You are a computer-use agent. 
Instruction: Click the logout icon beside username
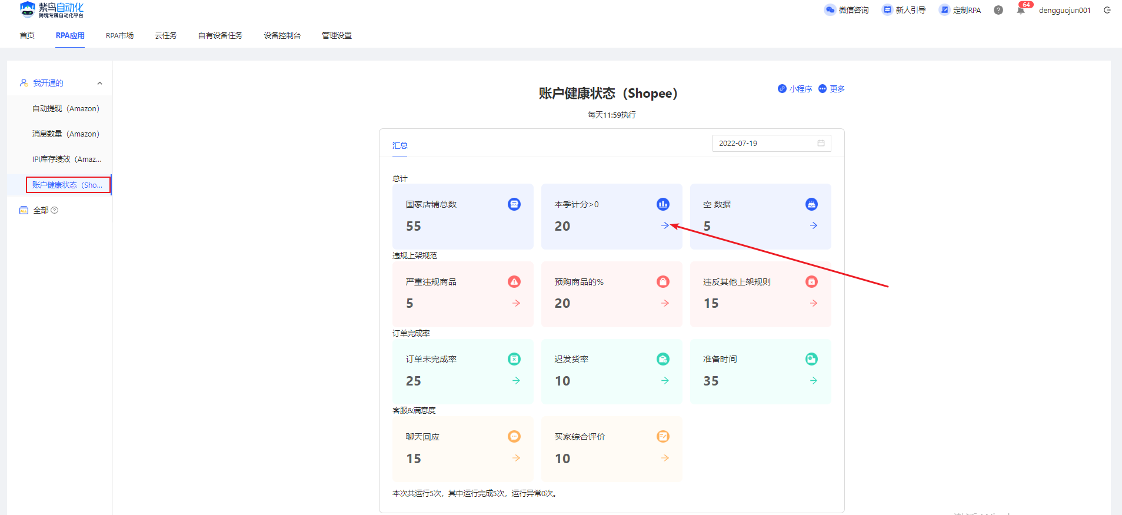point(1107,10)
